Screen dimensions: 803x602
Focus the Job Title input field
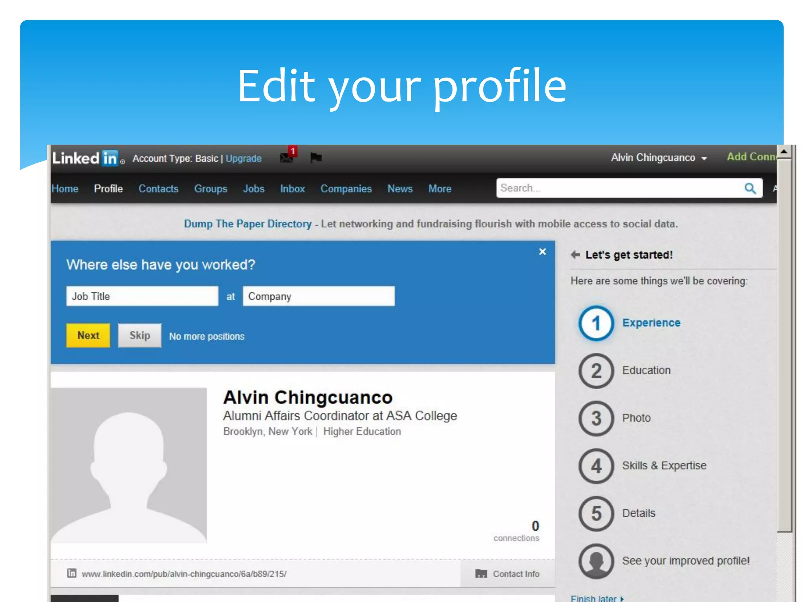pyautogui.click(x=142, y=296)
